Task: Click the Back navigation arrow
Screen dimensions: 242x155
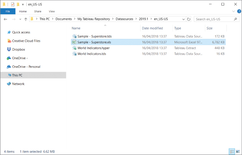Action: pyautogui.click(x=5, y=19)
